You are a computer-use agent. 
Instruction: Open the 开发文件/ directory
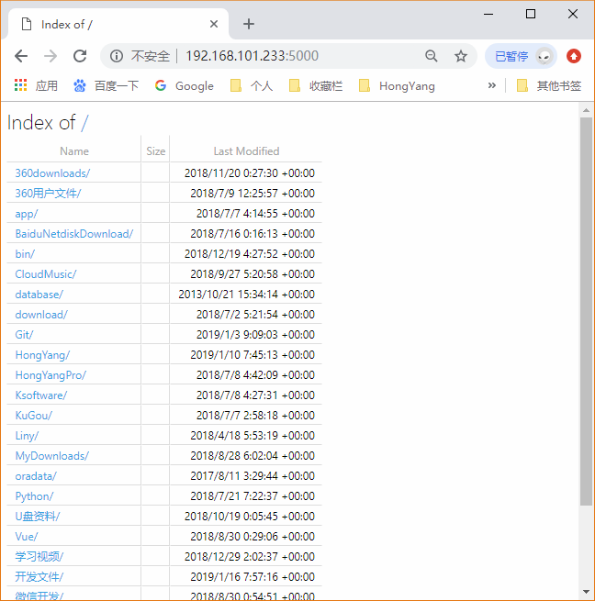pos(39,577)
